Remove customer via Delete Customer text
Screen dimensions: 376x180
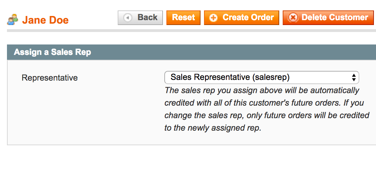coord(335,17)
